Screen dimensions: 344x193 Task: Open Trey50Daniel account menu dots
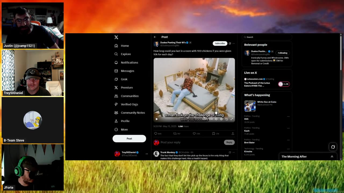(x=147, y=154)
